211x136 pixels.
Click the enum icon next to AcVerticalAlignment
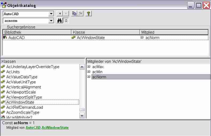pyautogui.click(x=3, y=87)
